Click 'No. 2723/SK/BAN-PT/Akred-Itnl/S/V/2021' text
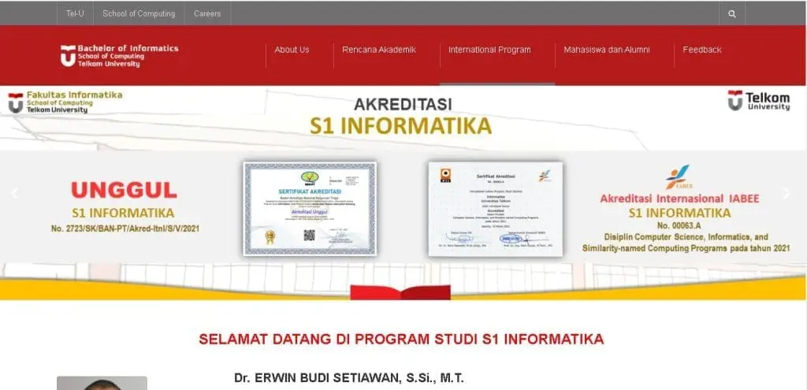This screenshot has width=807, height=390. [125, 228]
